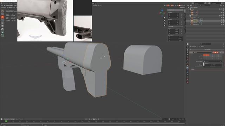Open the World properties tab
This screenshot has width=225, height=126.
pos(187,59)
